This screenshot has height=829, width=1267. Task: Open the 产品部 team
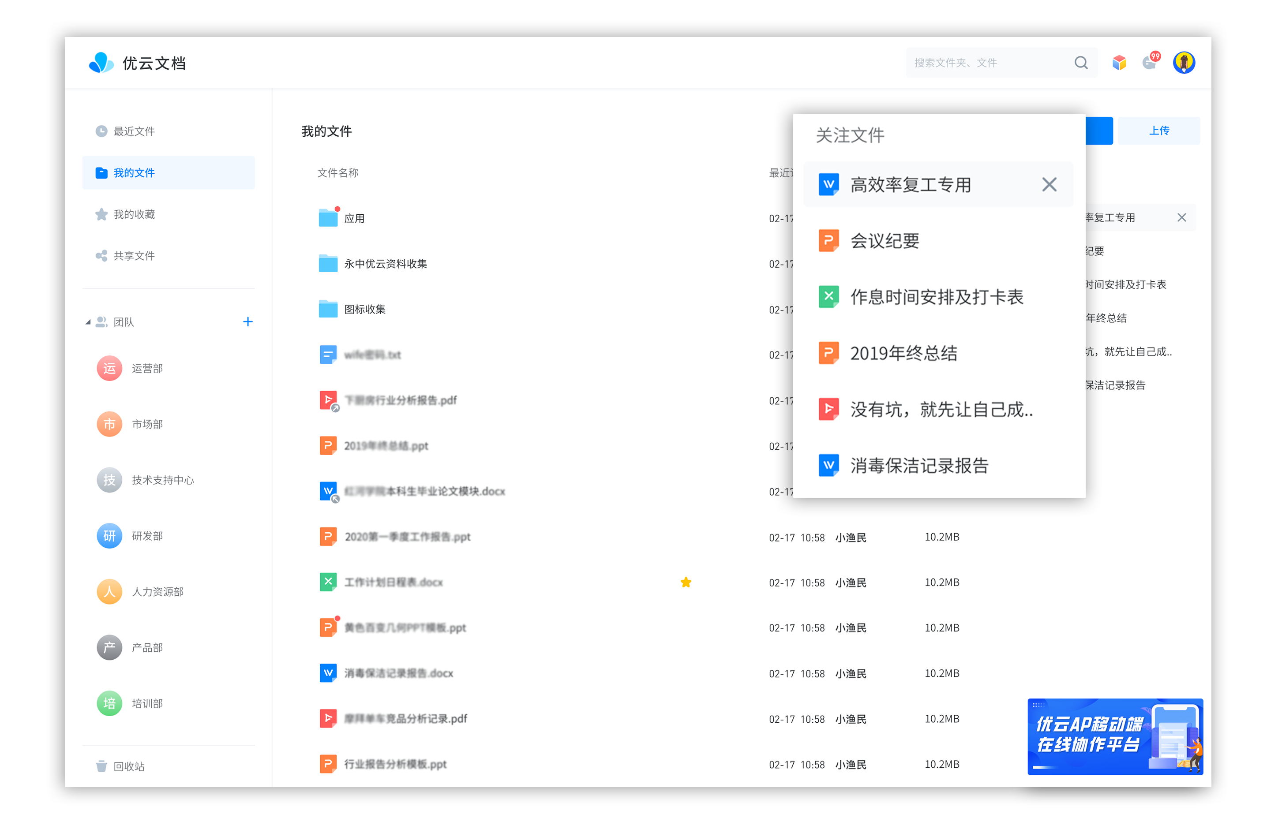point(130,648)
